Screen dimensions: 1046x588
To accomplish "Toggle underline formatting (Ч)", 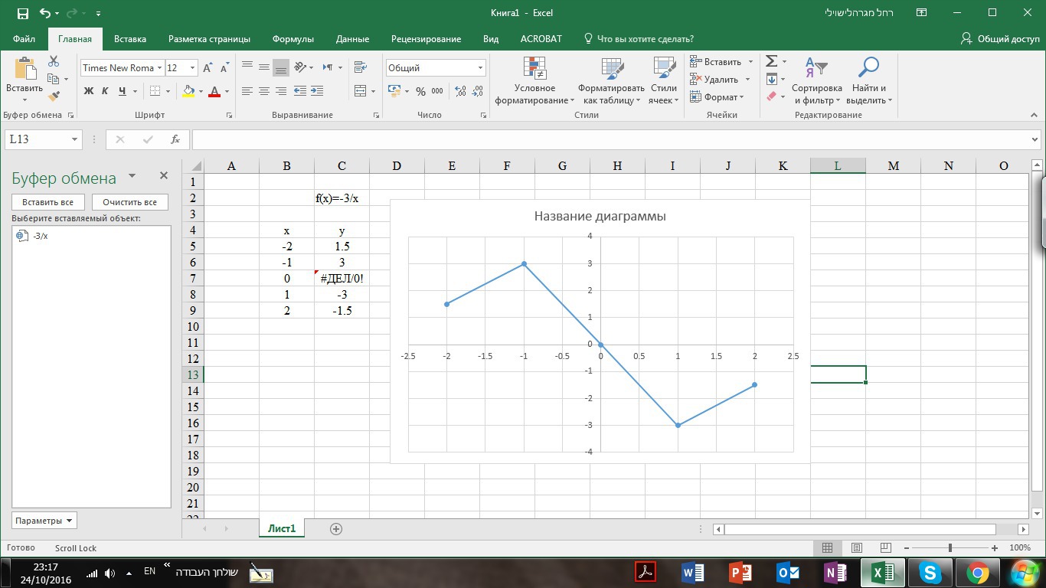I will tap(122, 91).
